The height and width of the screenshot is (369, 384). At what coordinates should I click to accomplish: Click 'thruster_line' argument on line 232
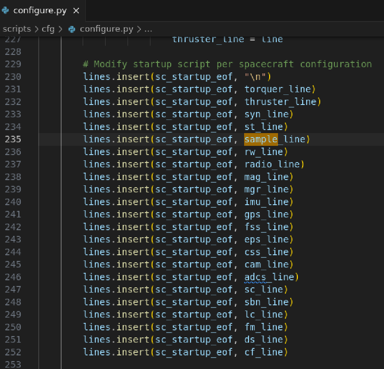(280, 102)
